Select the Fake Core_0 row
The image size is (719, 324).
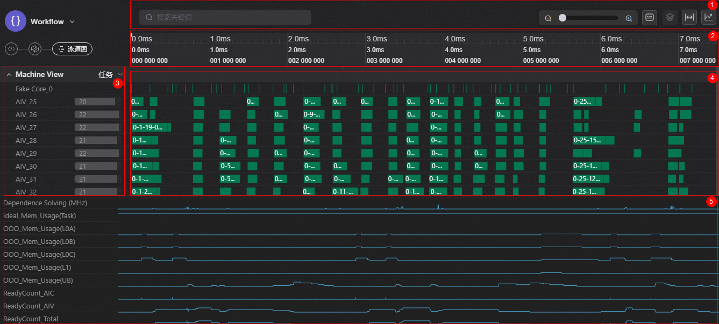coord(34,89)
